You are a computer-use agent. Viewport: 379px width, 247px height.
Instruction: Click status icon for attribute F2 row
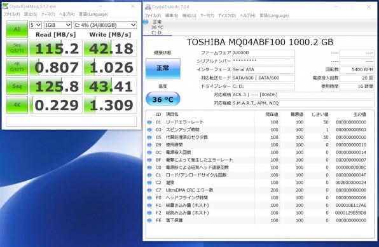(x=149, y=213)
